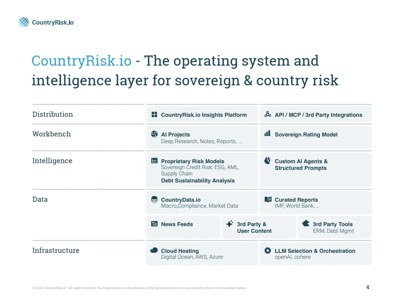403x302 pixels.
Task: Click the 3rd Party Tools puzzle icon
Action: pos(306,223)
